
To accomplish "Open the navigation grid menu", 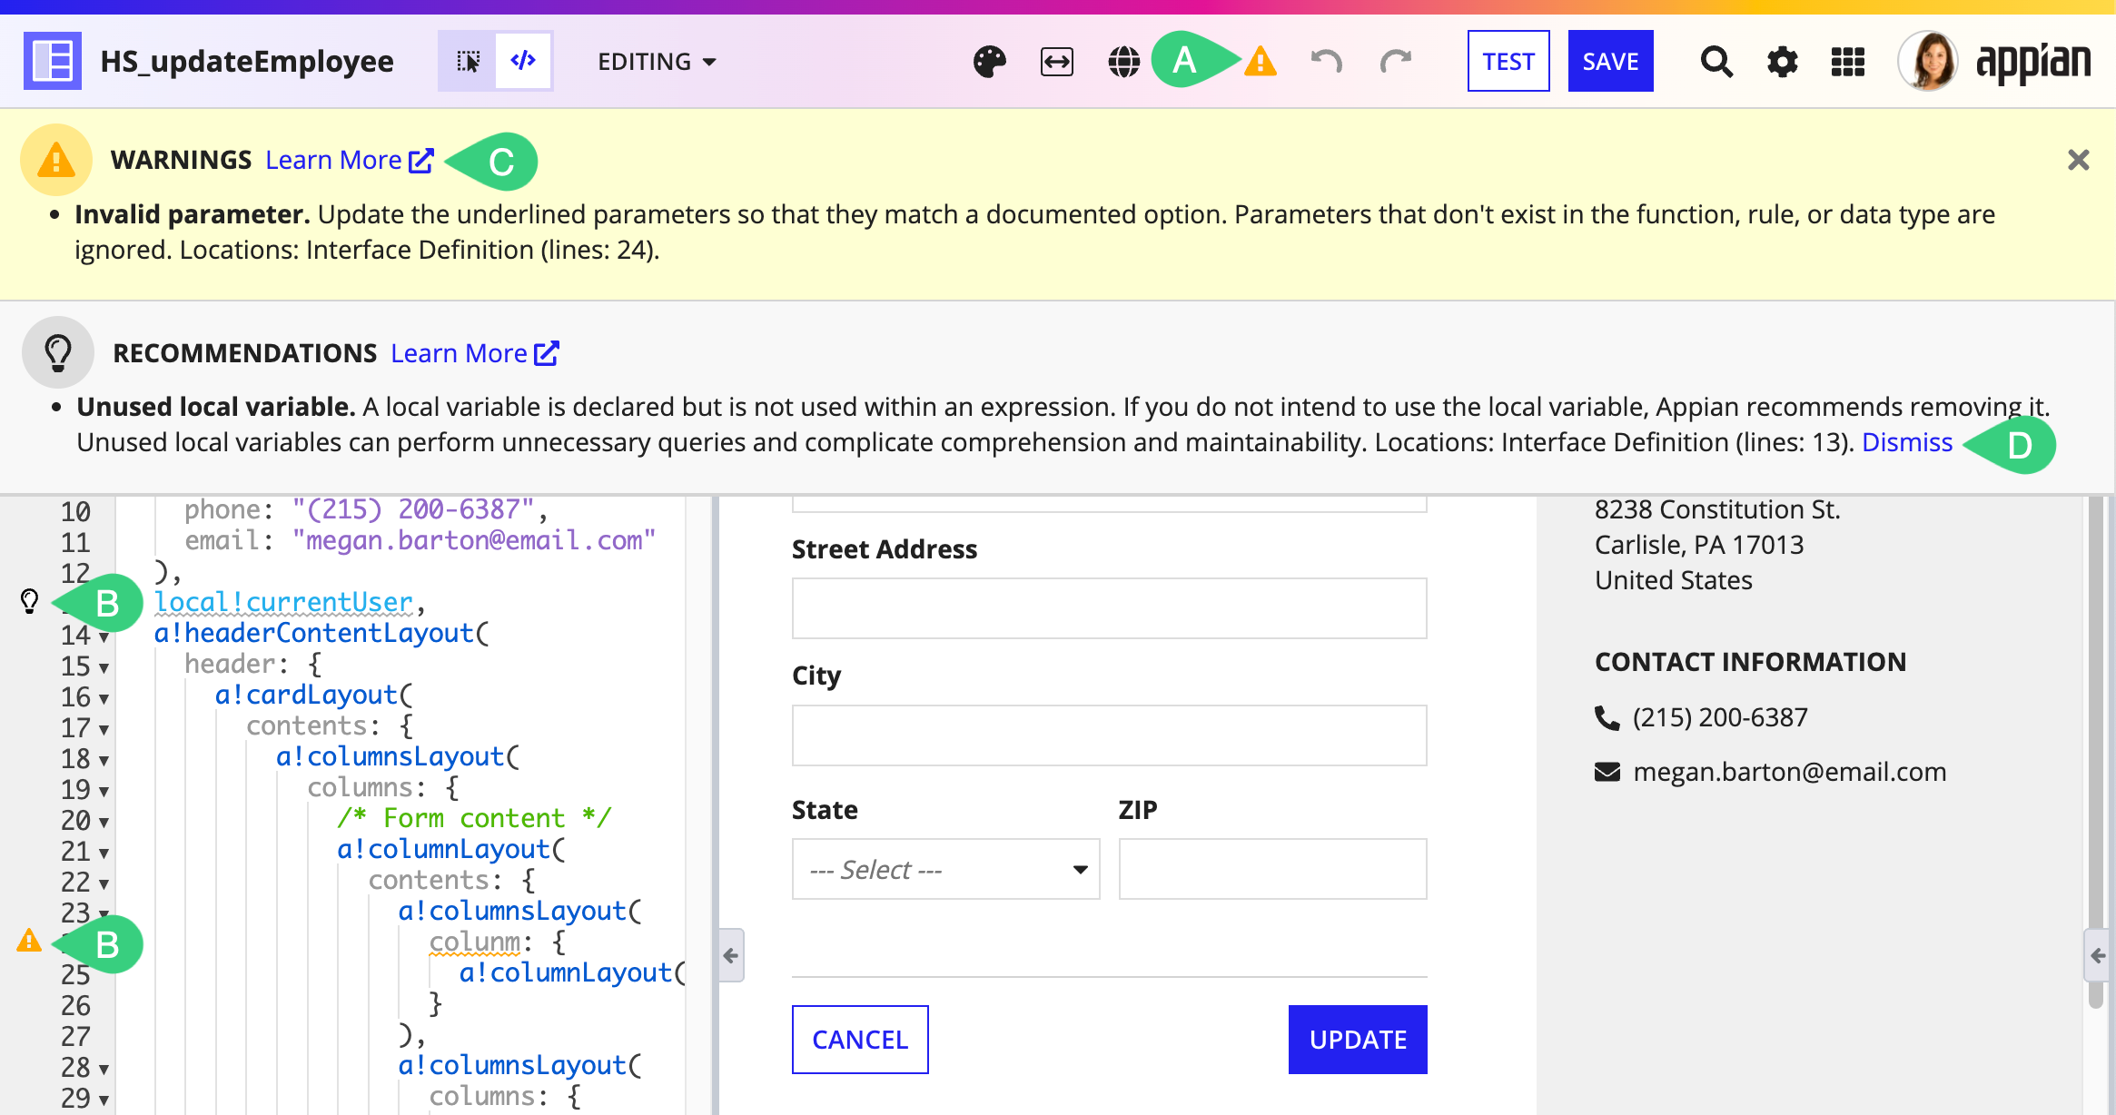I will pos(1847,62).
